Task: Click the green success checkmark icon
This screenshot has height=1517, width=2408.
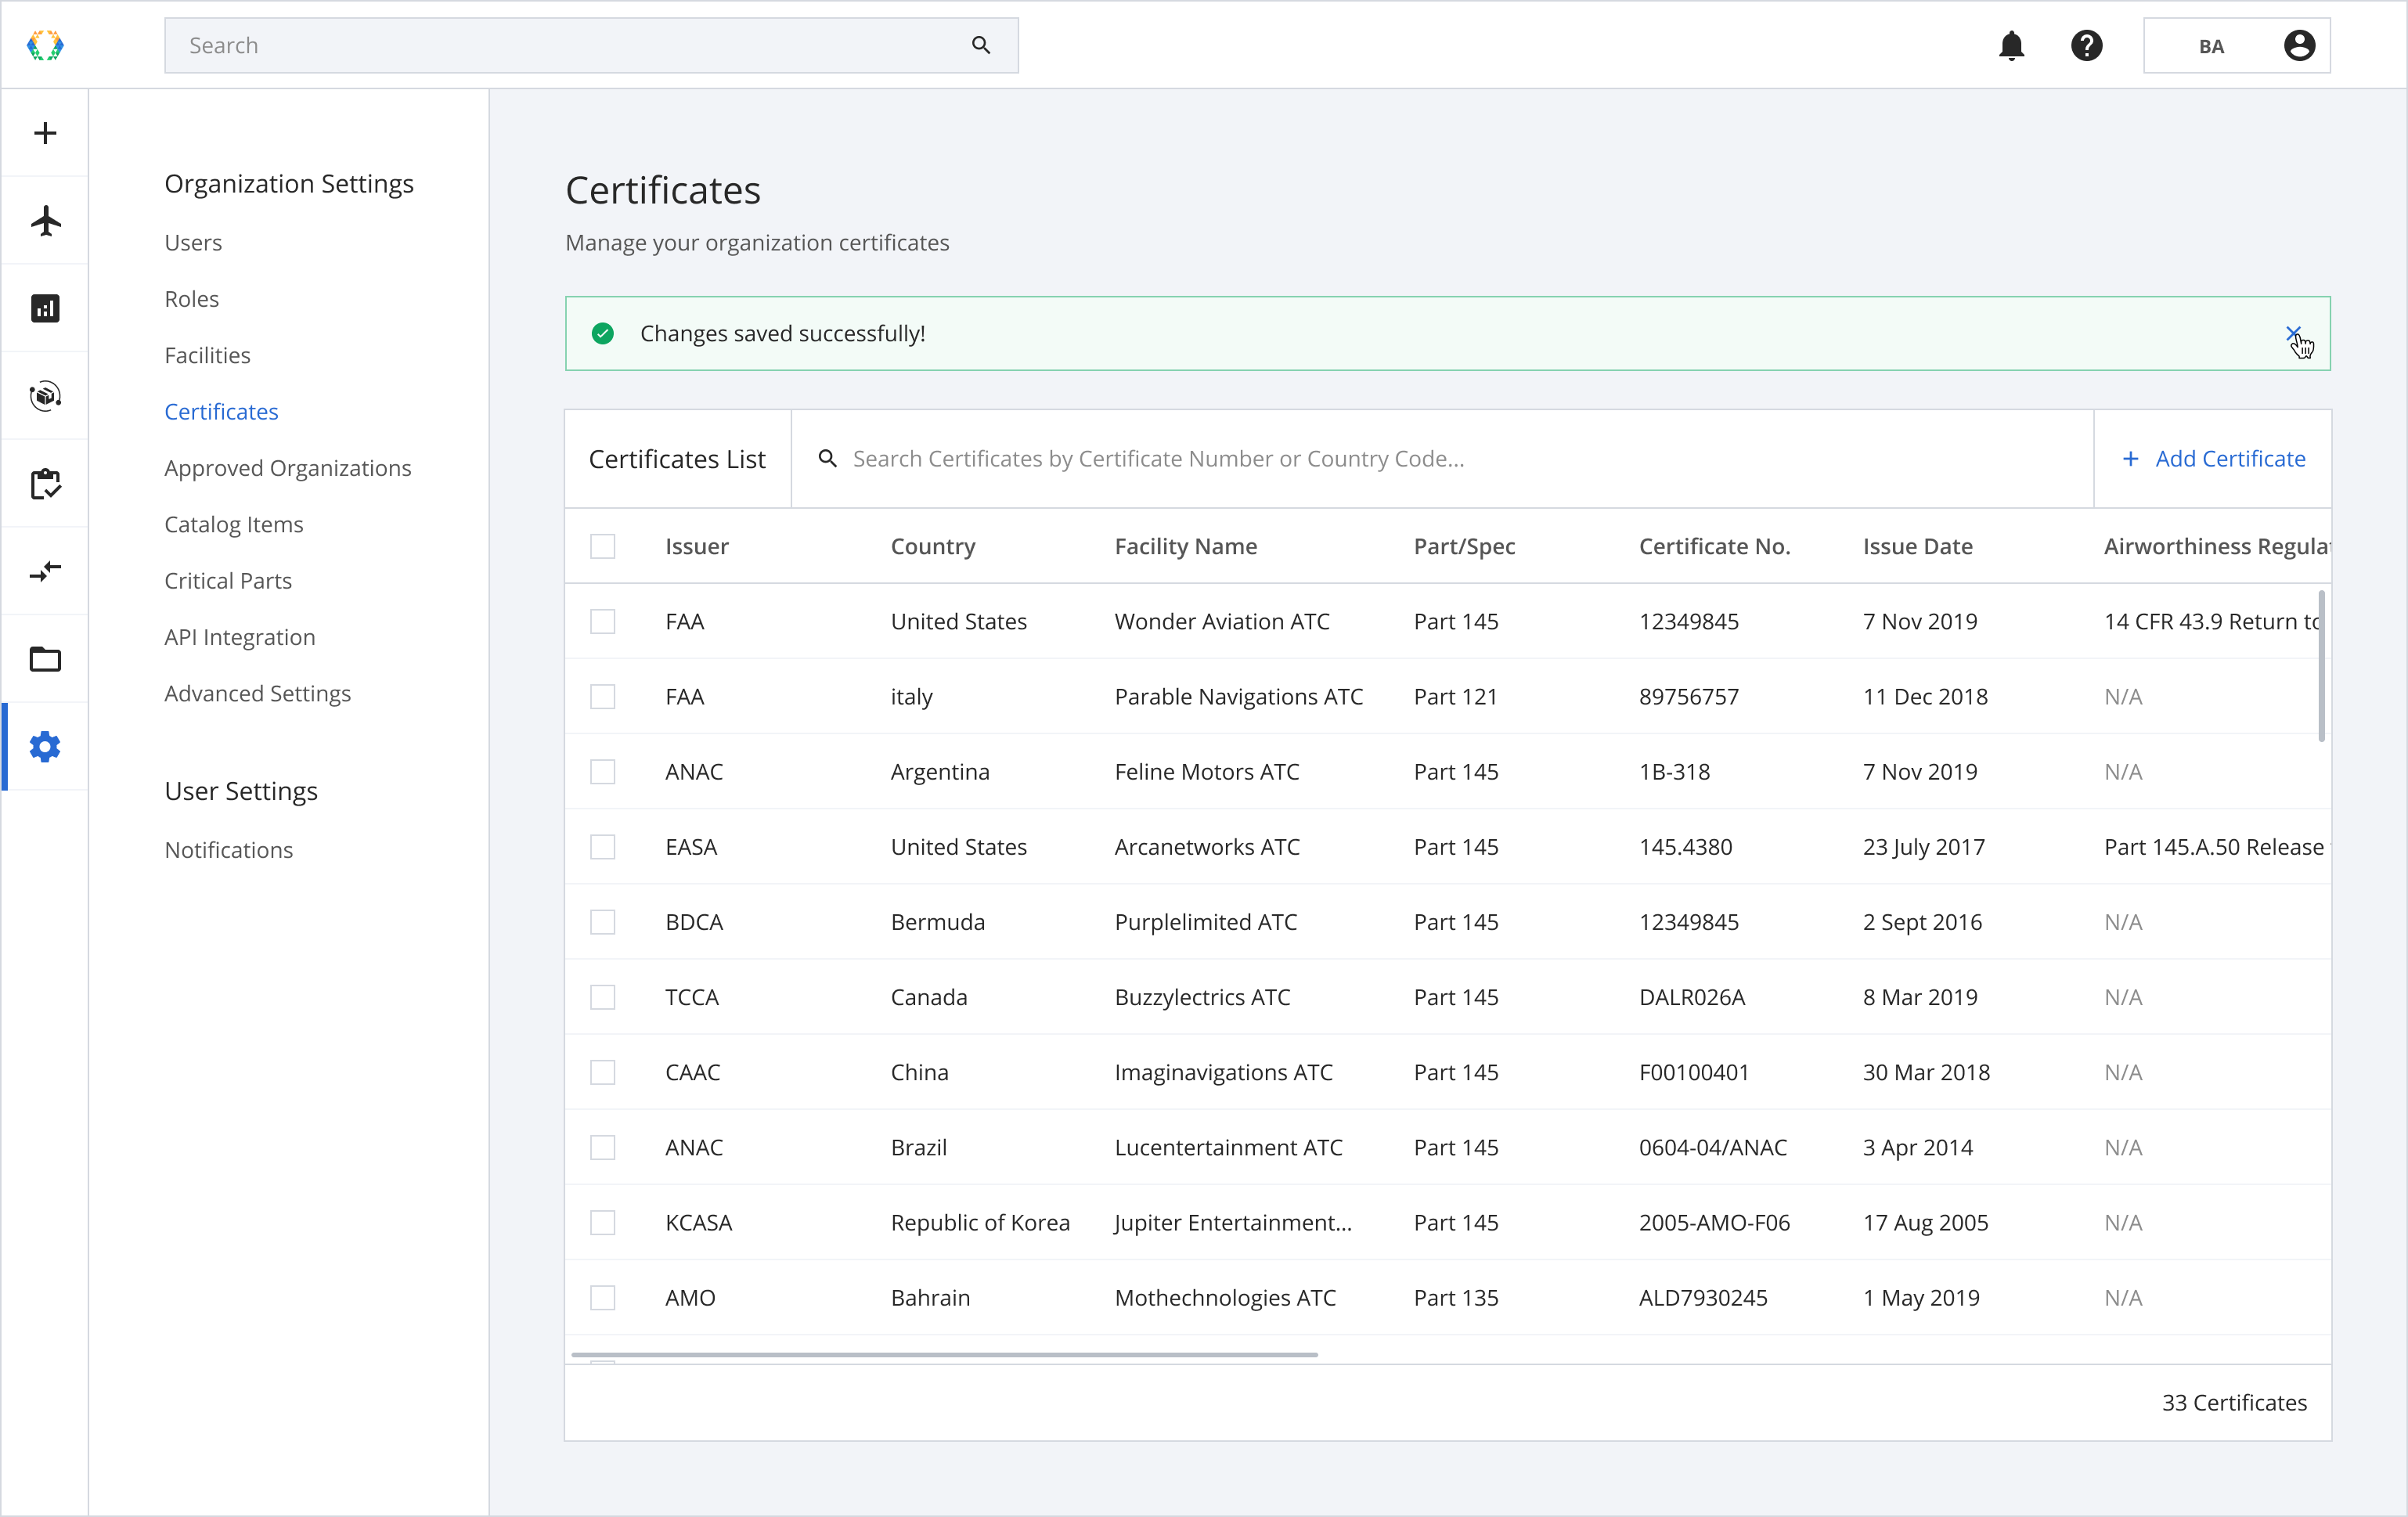Action: [603, 333]
